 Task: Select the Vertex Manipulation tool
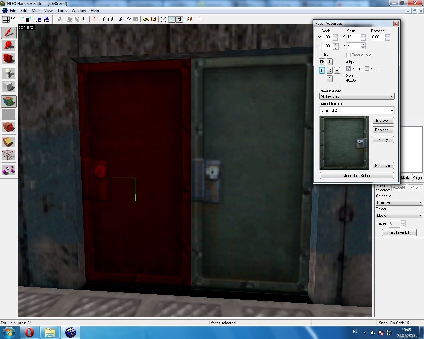(9, 155)
